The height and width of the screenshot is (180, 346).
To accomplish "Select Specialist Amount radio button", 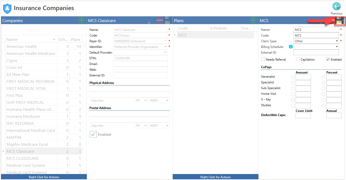I will [293, 83].
